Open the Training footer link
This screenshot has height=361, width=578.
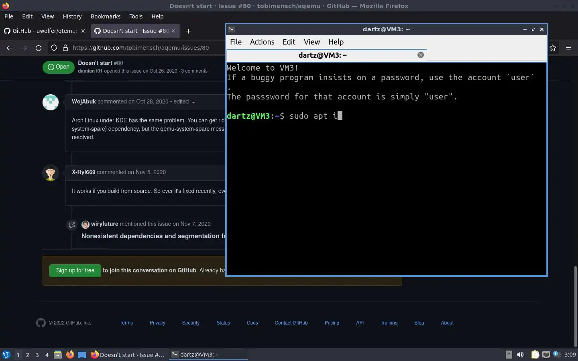coord(389,323)
